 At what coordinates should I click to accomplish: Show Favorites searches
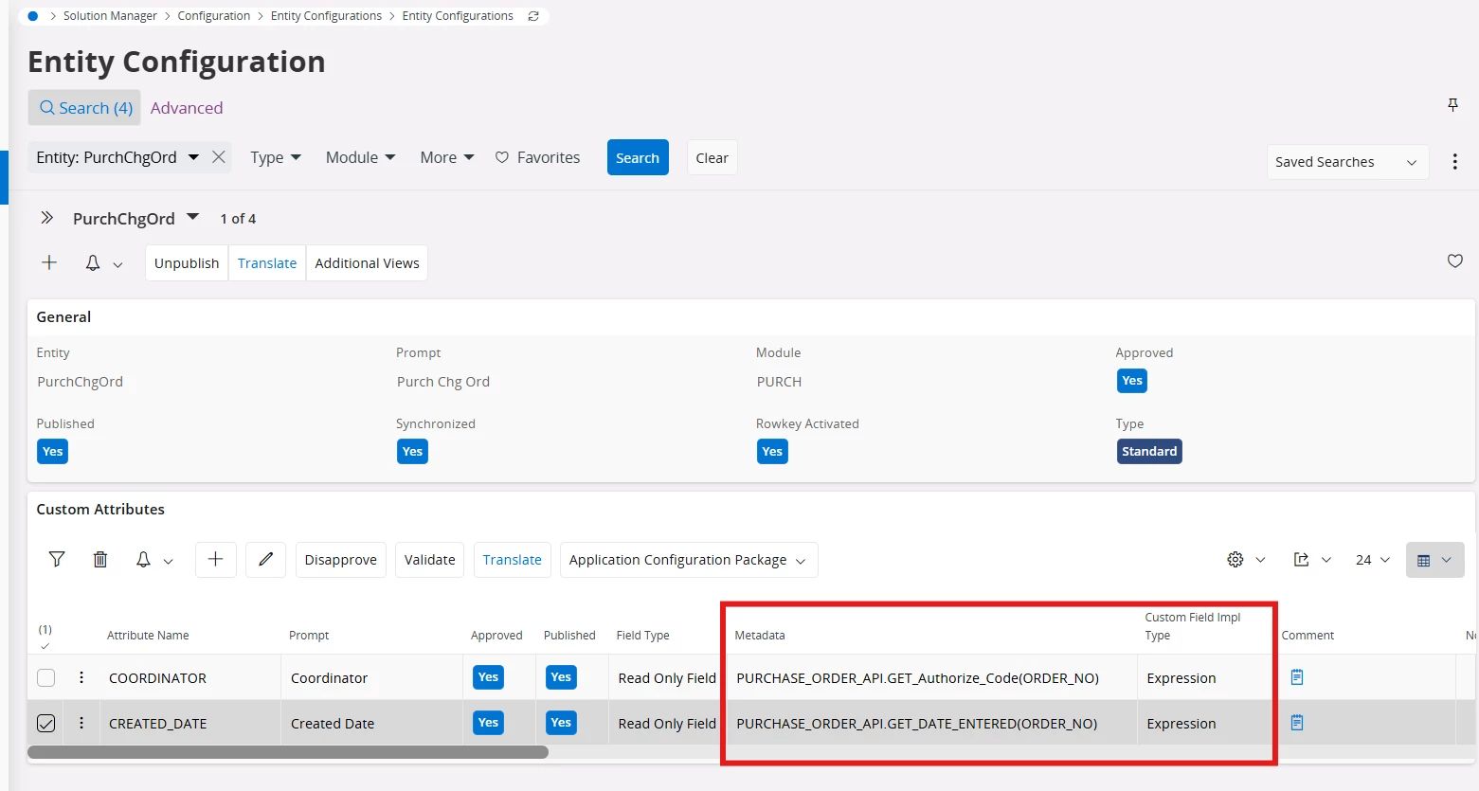click(538, 157)
